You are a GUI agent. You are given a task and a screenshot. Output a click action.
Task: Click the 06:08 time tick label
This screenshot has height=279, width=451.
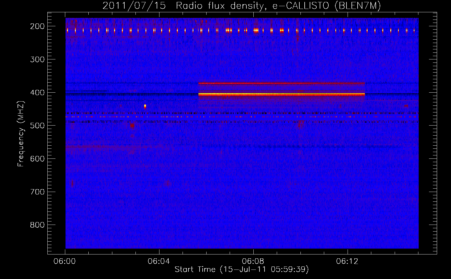click(x=253, y=261)
